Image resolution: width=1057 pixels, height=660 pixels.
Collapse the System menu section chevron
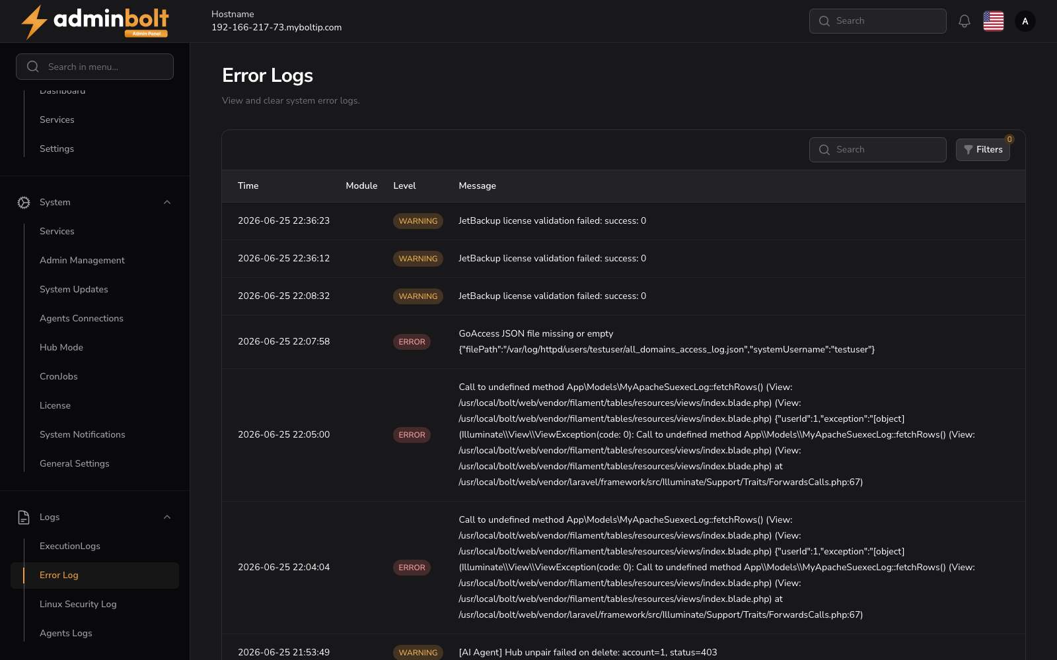167,203
